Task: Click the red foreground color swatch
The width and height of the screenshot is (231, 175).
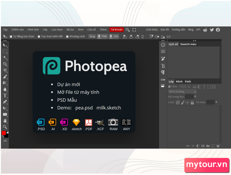Action: pos(4,133)
